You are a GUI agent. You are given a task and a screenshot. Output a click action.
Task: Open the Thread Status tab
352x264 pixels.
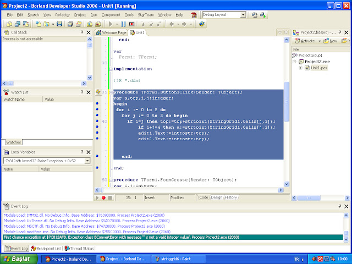click(x=79, y=249)
